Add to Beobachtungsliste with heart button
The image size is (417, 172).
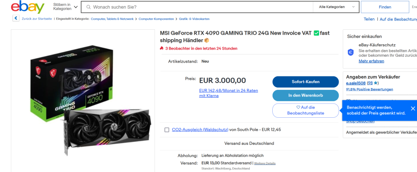(x=306, y=110)
